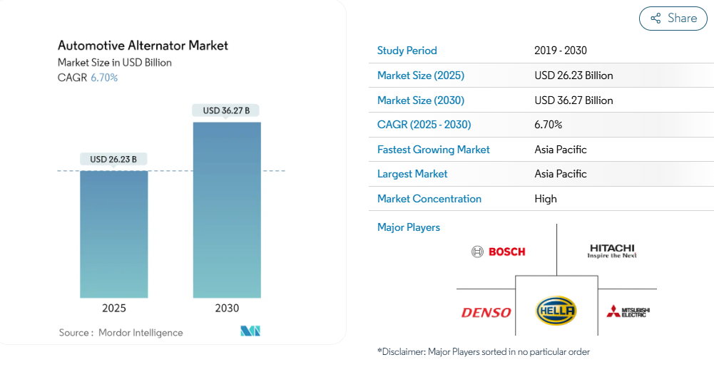Click the Mitsubishi Electric logo
714x367 pixels.
(x=628, y=311)
